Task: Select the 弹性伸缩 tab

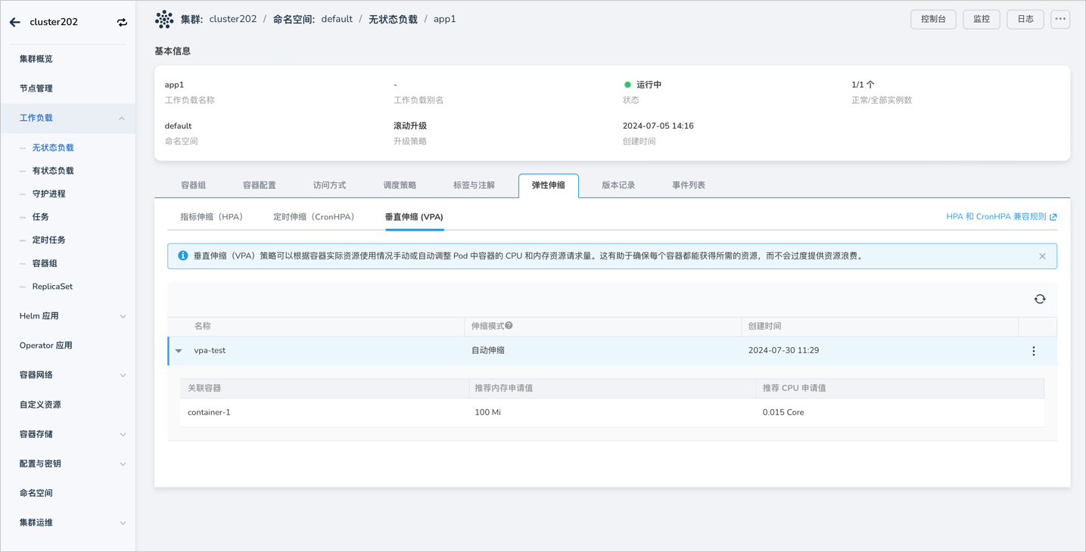Action: pos(549,185)
